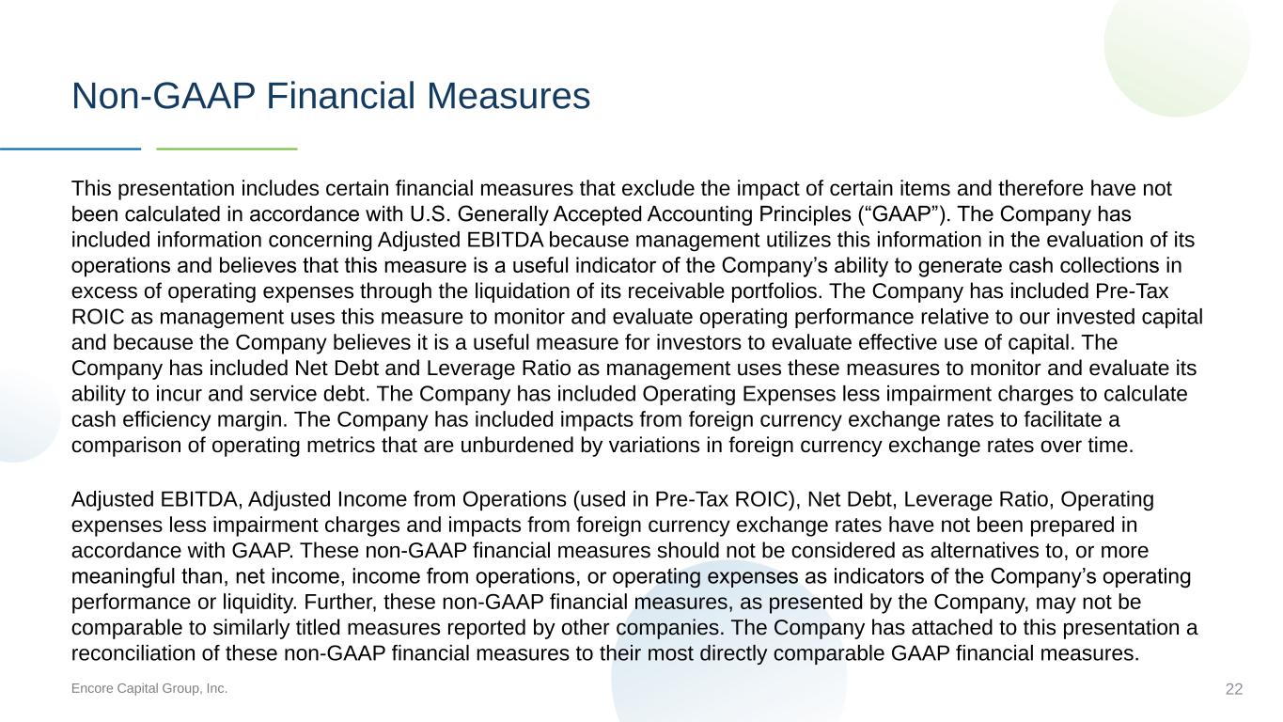Click the "Encore Capital Group, Inc." footer text
The image size is (1283, 722).
[x=149, y=689]
